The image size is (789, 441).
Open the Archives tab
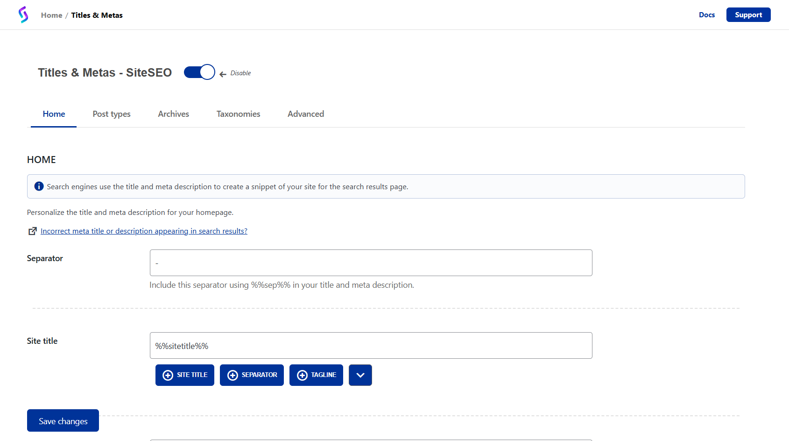[174, 114]
